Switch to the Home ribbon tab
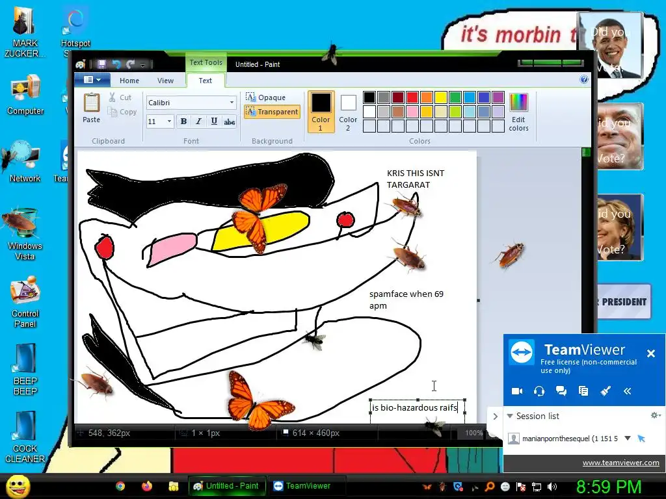Image resolution: width=666 pixels, height=499 pixels. click(129, 80)
